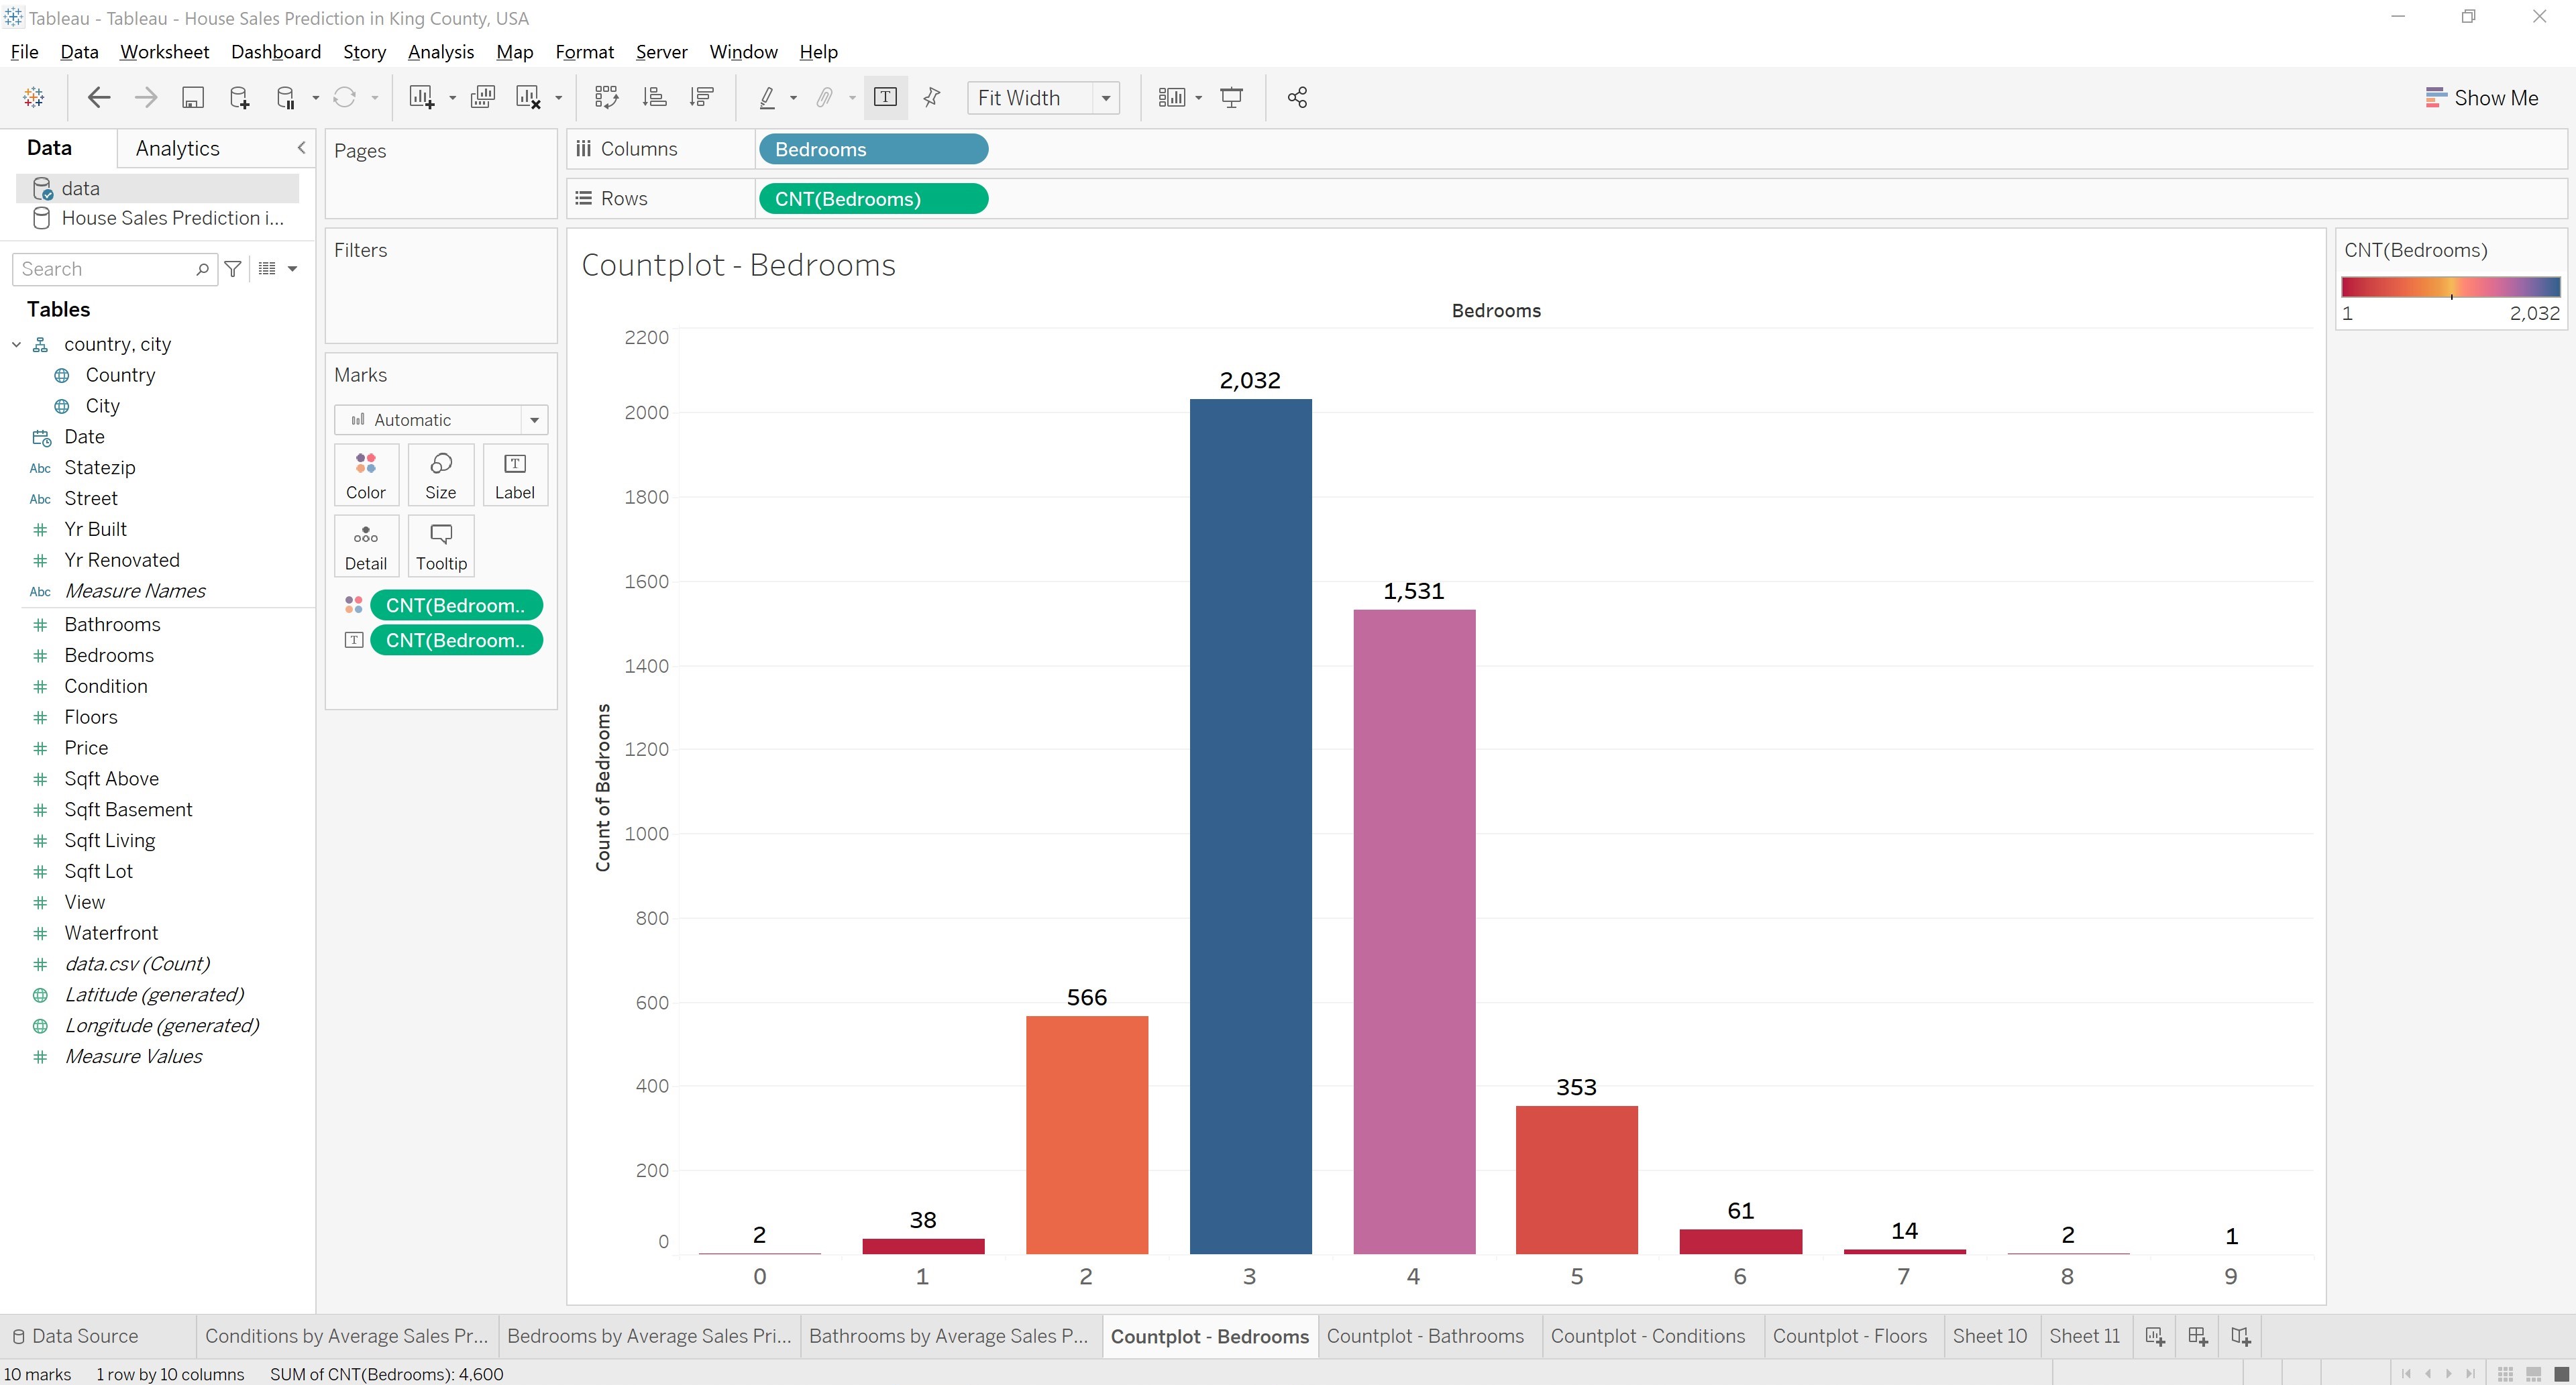Collapse the Data pane with chevron

(x=301, y=148)
